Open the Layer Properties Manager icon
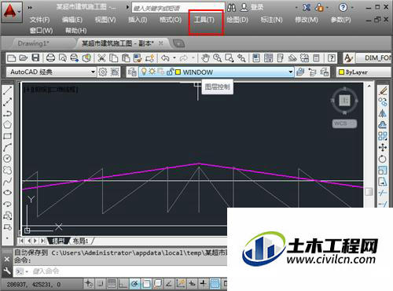393x291 pixels. click(x=132, y=72)
